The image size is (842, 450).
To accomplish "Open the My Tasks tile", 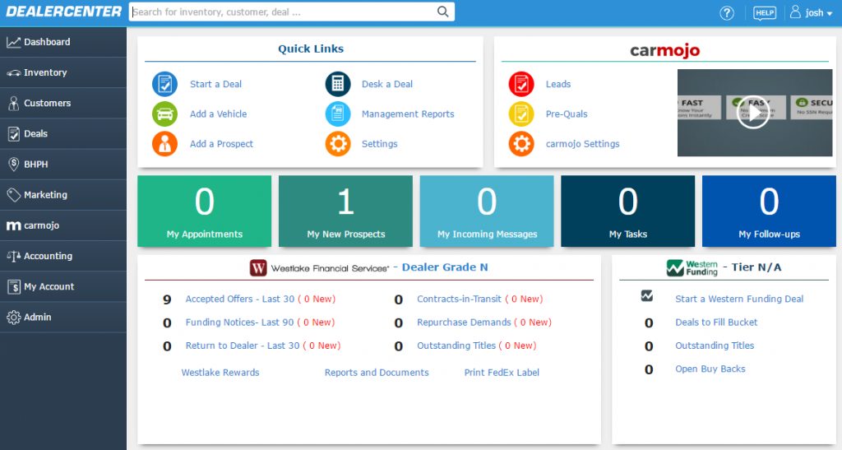I will [x=627, y=211].
